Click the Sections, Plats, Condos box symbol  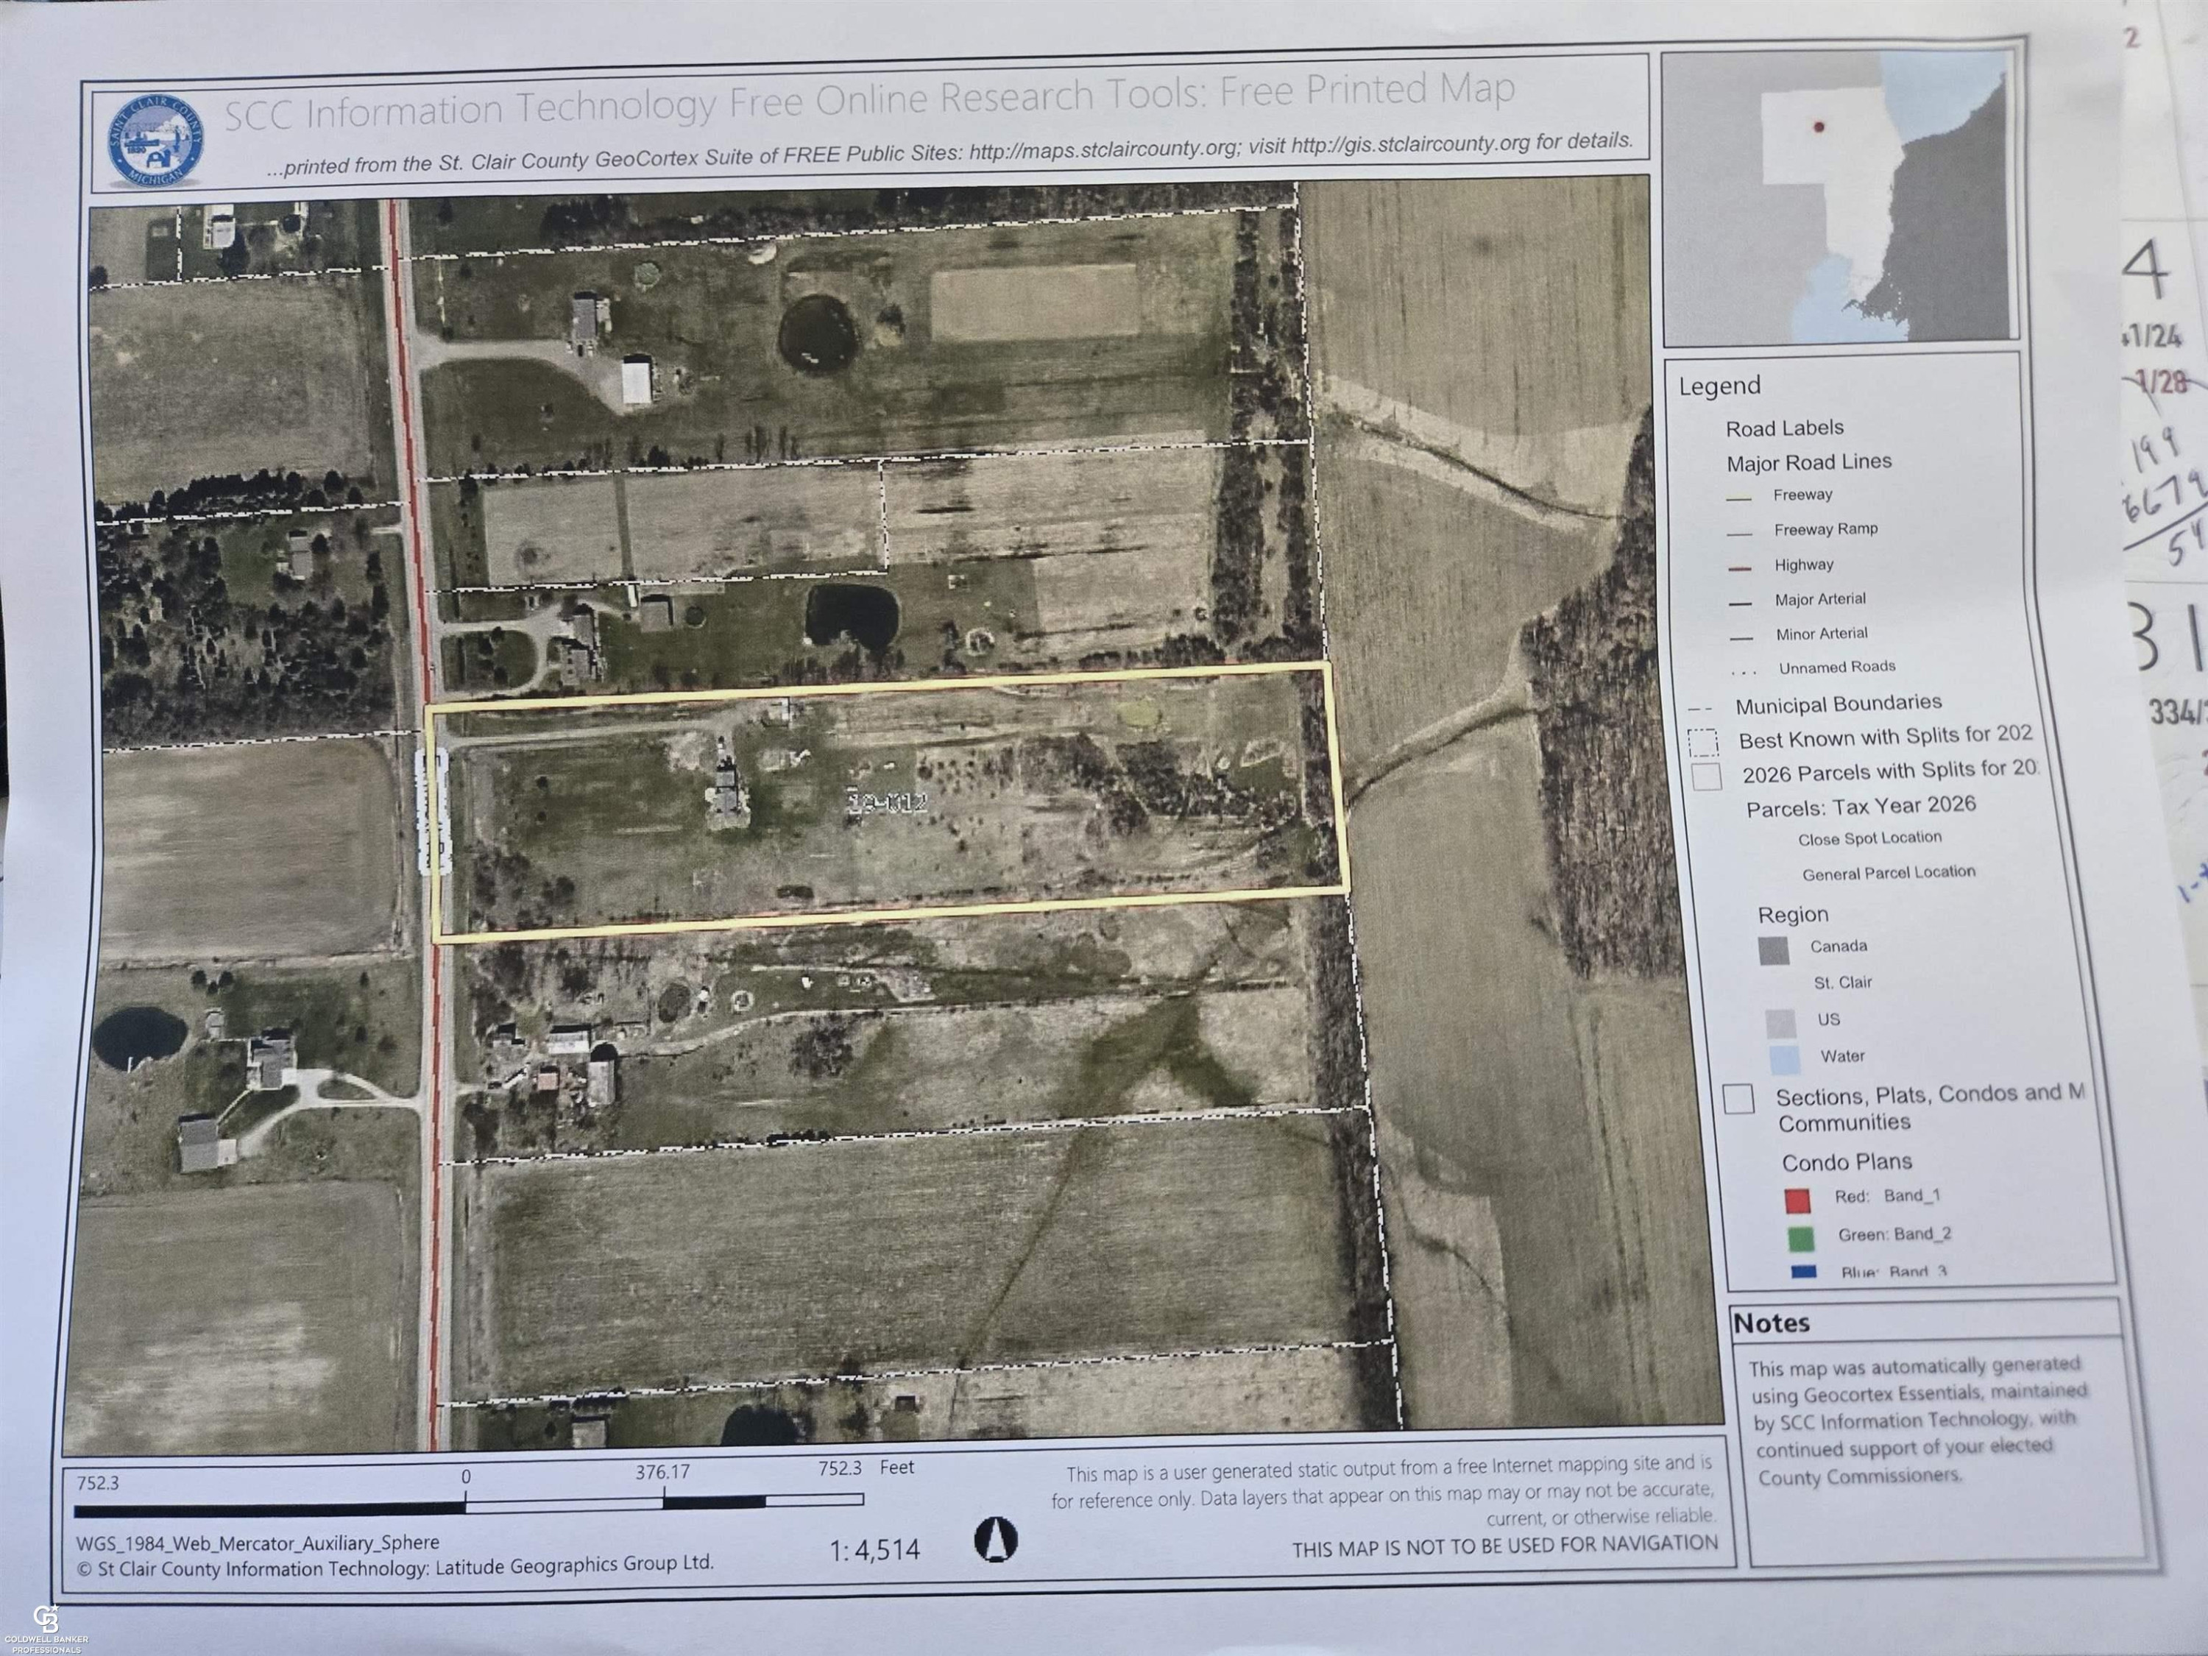tap(1738, 1099)
